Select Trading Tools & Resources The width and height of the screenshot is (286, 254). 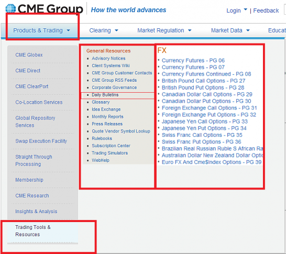point(33,231)
